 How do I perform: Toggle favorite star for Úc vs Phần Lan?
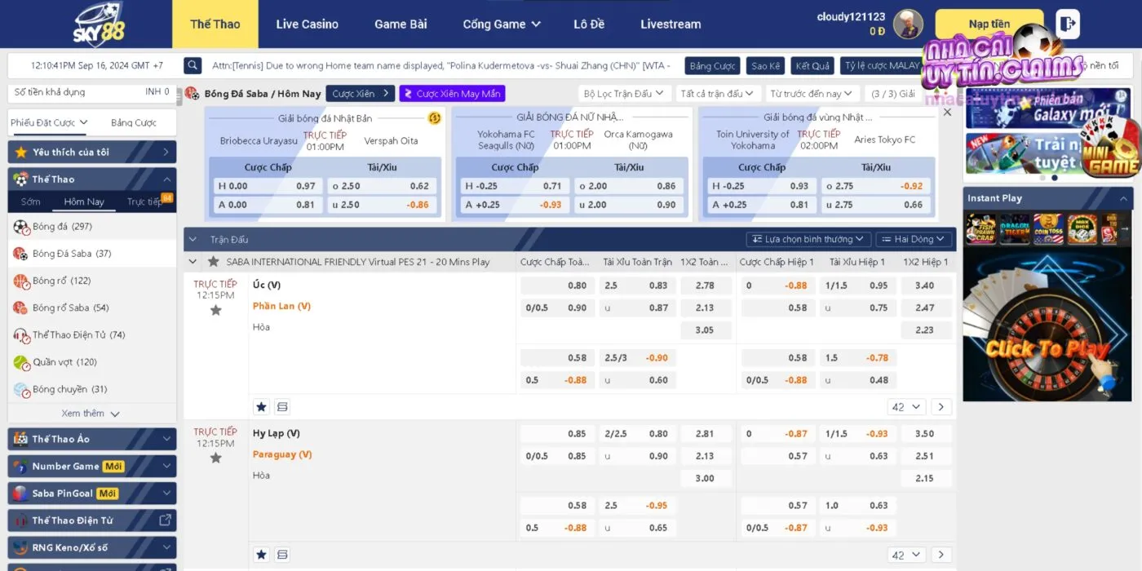coord(215,310)
